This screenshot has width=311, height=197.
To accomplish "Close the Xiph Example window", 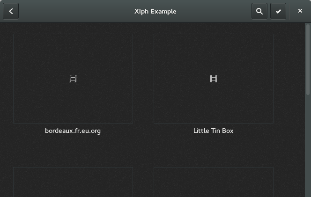I will click(300, 11).
